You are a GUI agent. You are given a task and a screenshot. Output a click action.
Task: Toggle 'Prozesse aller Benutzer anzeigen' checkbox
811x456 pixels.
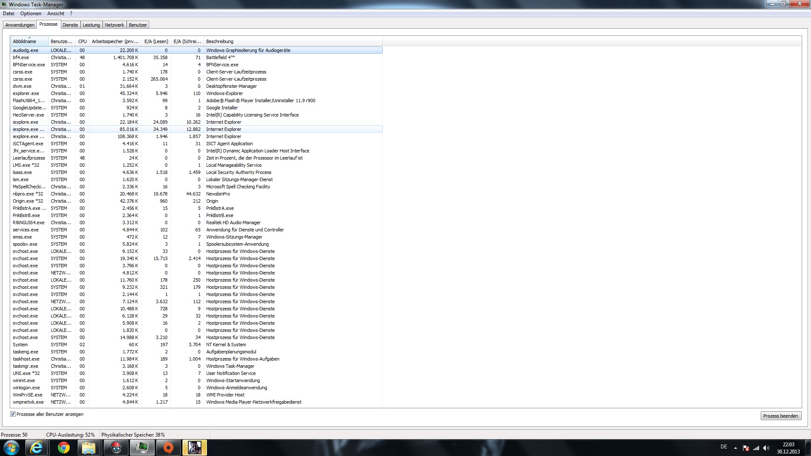point(13,414)
